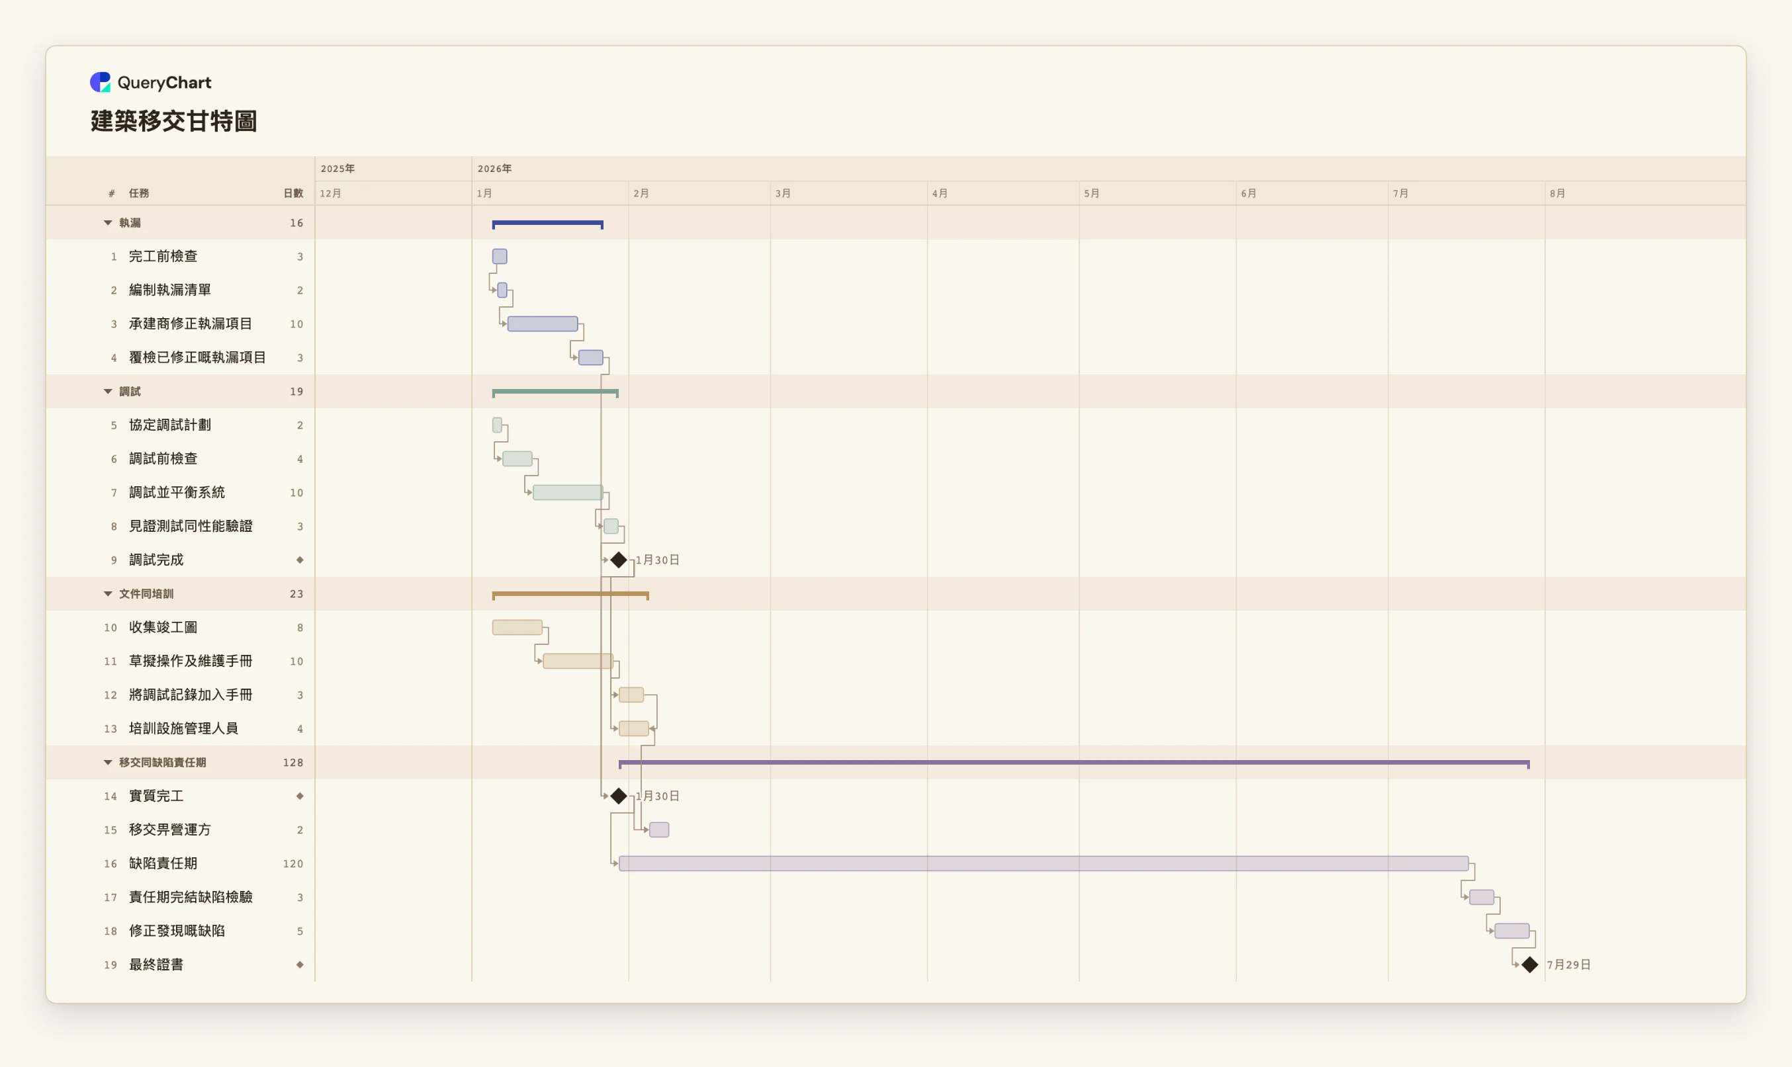Image resolution: width=1792 pixels, height=1067 pixels.
Task: Click the 日數 column header
Action: tap(293, 193)
